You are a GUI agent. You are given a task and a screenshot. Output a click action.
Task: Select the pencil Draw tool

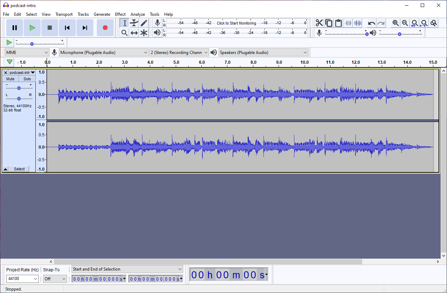[x=144, y=23]
